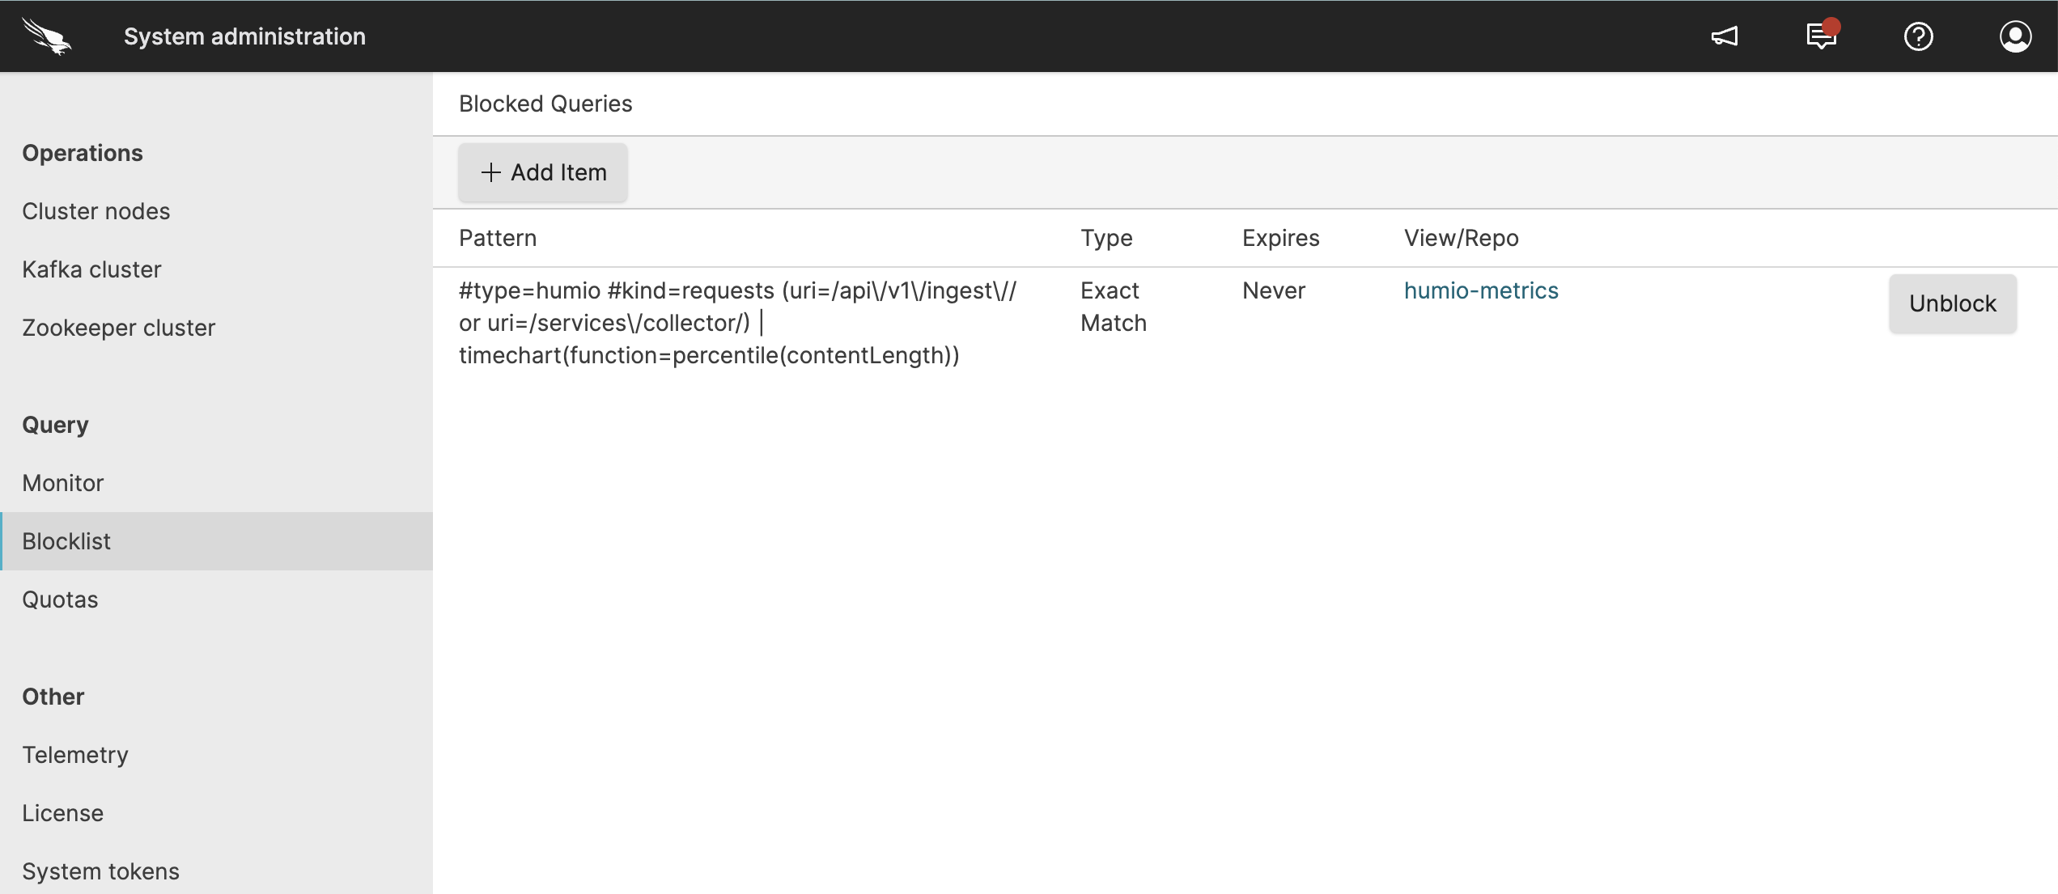This screenshot has height=894, width=2058.
Task: Open the Zookeeper cluster page
Action: tap(118, 327)
